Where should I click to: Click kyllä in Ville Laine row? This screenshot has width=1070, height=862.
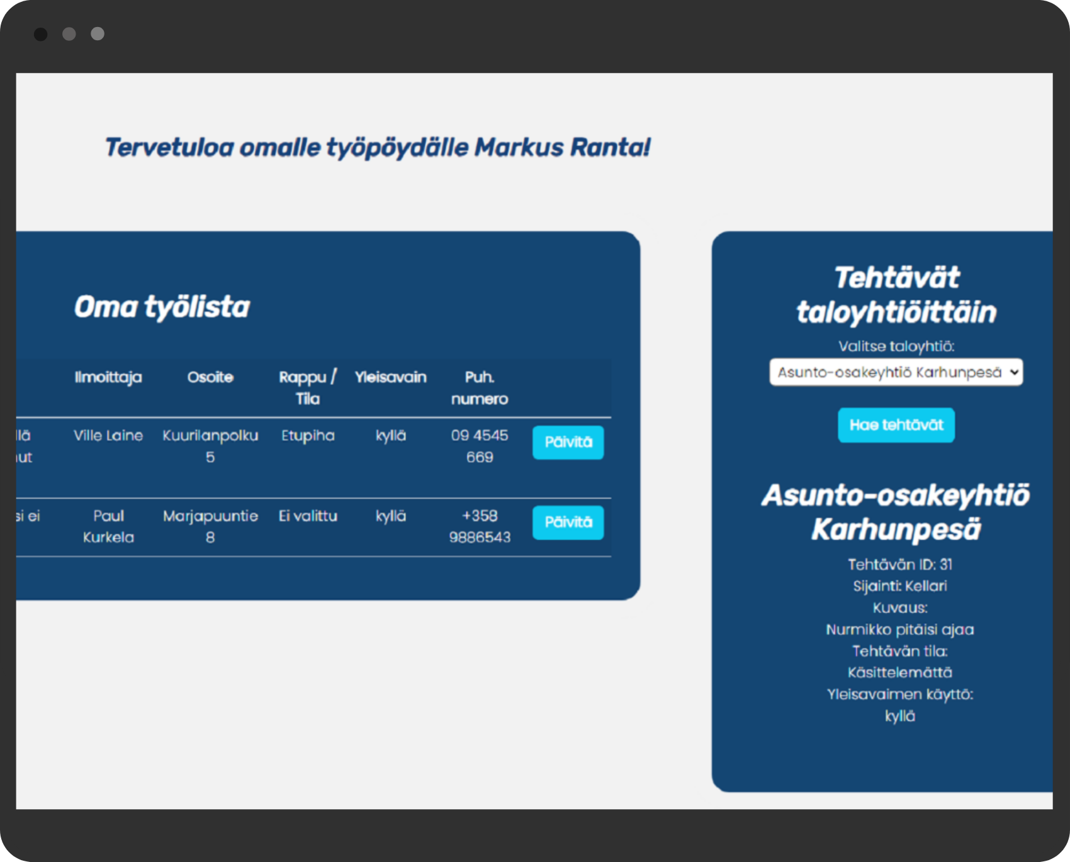click(x=390, y=436)
